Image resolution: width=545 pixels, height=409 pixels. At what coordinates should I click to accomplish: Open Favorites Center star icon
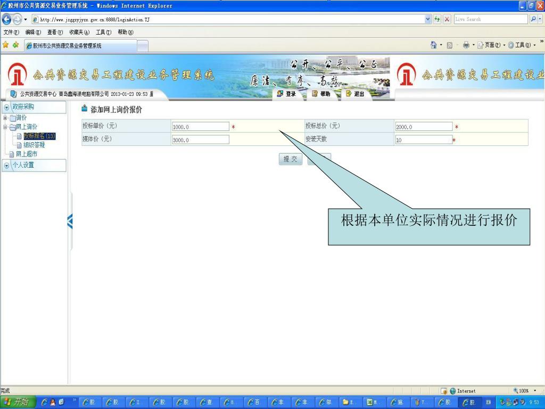tap(5, 45)
